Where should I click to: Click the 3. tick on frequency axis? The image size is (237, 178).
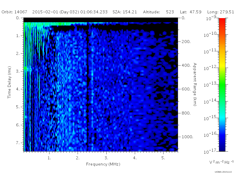106,158
